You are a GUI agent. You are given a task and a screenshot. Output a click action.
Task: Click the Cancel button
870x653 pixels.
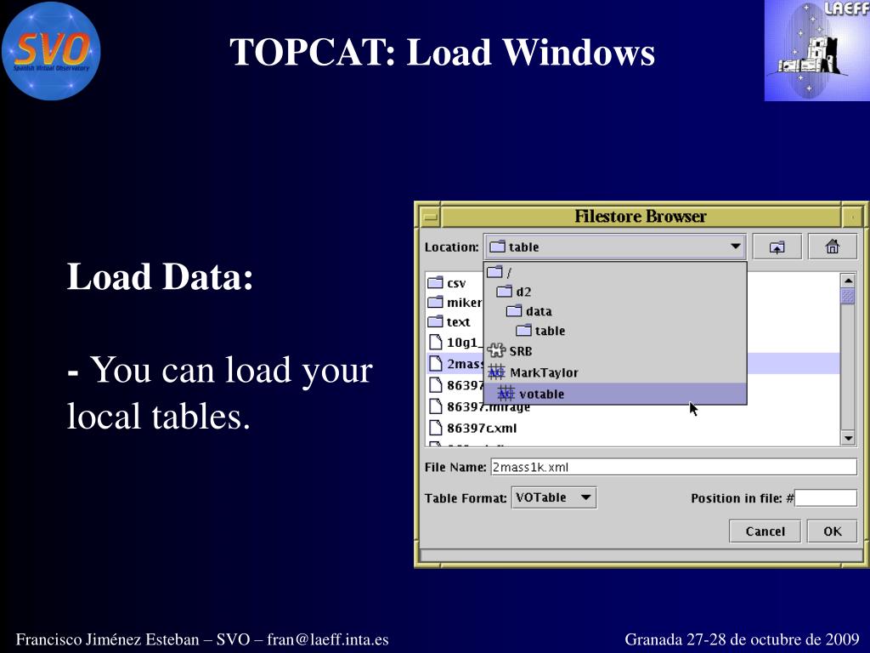coord(765,531)
